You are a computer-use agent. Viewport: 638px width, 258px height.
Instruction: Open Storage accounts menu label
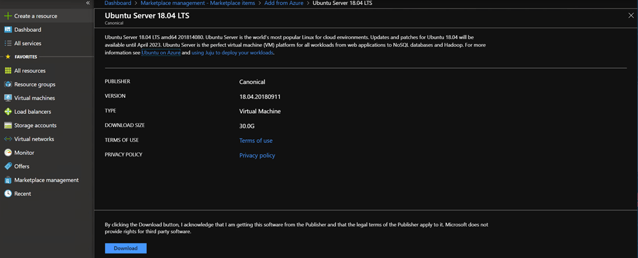[x=36, y=125]
